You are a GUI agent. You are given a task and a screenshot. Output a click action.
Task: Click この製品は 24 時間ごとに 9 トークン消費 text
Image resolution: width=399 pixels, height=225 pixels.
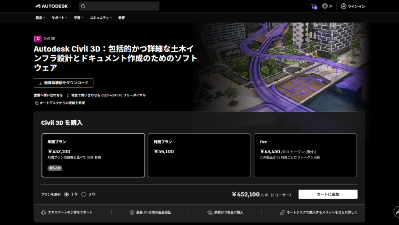pos(290,158)
